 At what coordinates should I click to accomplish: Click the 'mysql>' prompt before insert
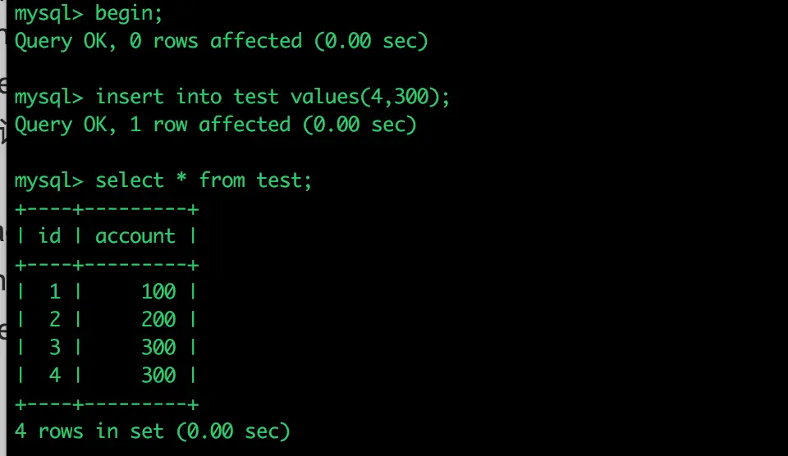tap(48, 98)
